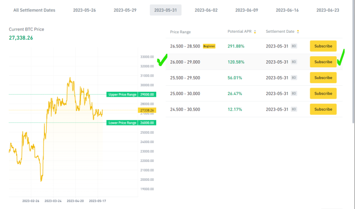The height and width of the screenshot is (209, 355).
Task: Select the 25,500 - 29,500 price range row
Action: (x=185, y=78)
